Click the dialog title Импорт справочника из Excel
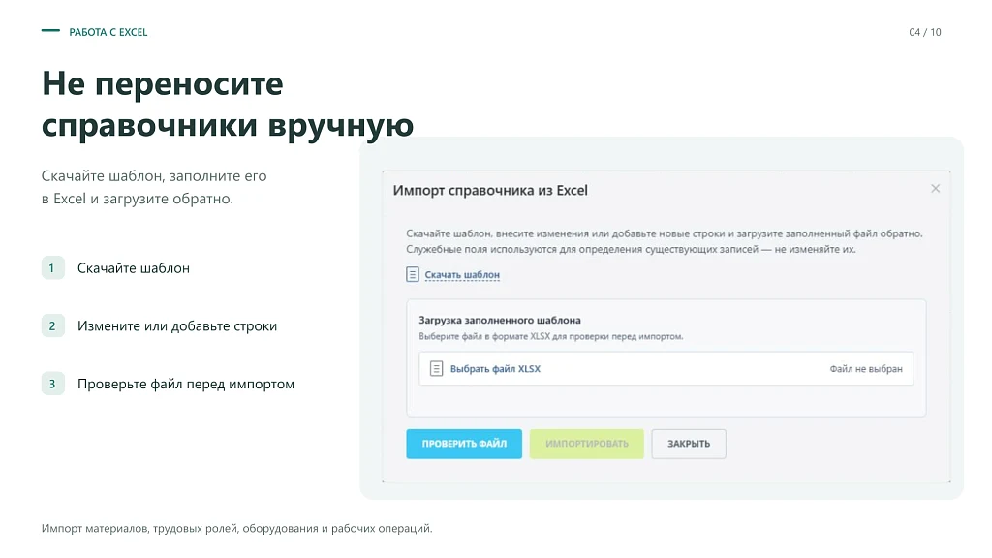The height and width of the screenshot is (558, 992). [x=490, y=191]
